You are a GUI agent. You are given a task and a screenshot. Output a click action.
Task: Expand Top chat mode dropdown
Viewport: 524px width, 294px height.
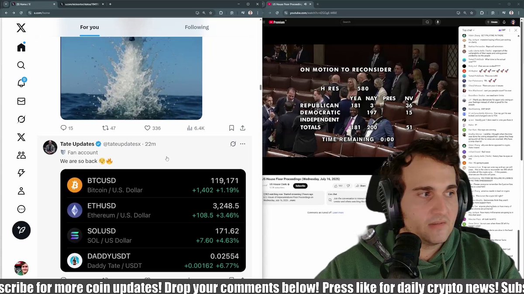(468, 30)
